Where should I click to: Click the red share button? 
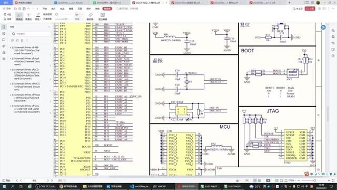click(x=310, y=8)
